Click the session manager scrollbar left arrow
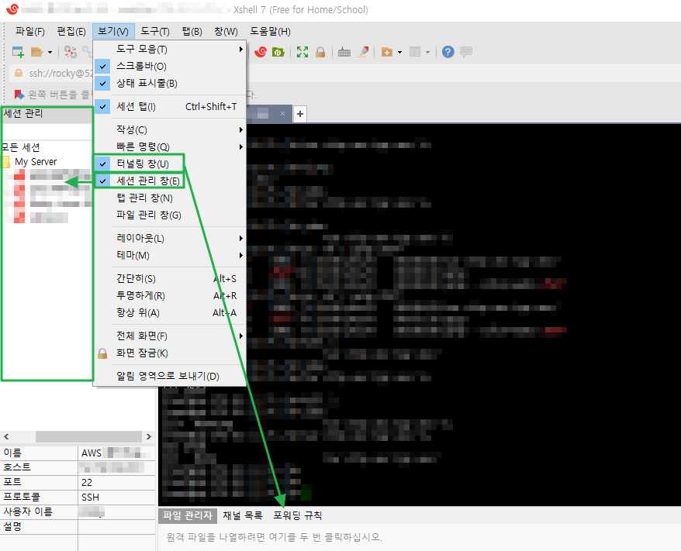The height and width of the screenshot is (551, 681). (6, 436)
